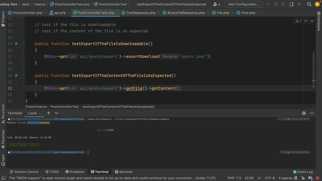This screenshot has width=322, height=181.
Task: Hide the terminal tool window
Action: [x=312, y=113]
